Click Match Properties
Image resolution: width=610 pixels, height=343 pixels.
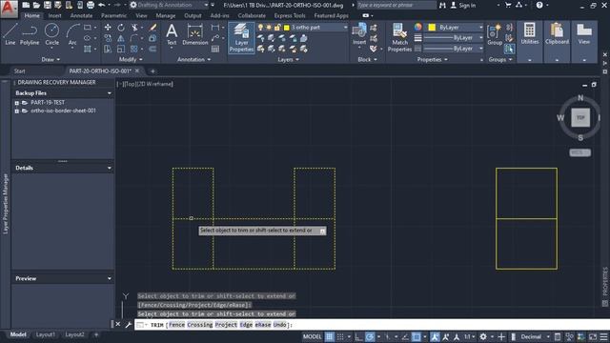399,38
